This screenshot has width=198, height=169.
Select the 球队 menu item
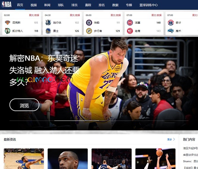[61, 5]
